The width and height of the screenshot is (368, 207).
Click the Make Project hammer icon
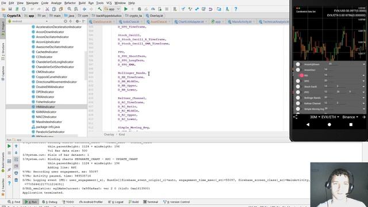pos(99,9)
